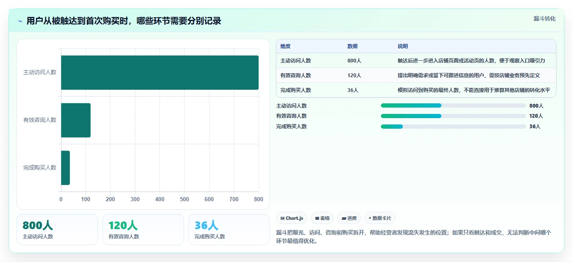This screenshot has width=573, height=262.
Task: Click the 完成购买人数 label on the chart y-axis
Action: [40, 168]
